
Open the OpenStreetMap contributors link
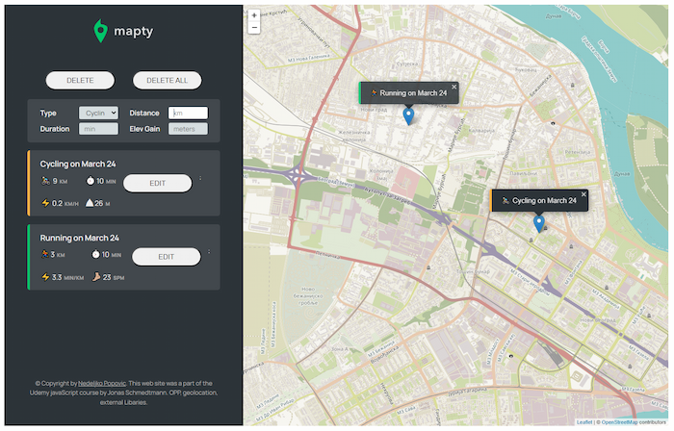[x=619, y=422]
